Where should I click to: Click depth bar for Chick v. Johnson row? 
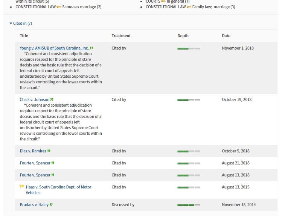[189, 100]
